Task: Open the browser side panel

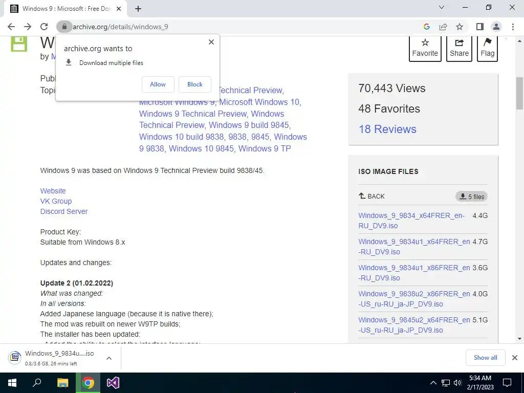Action: pyautogui.click(x=480, y=27)
